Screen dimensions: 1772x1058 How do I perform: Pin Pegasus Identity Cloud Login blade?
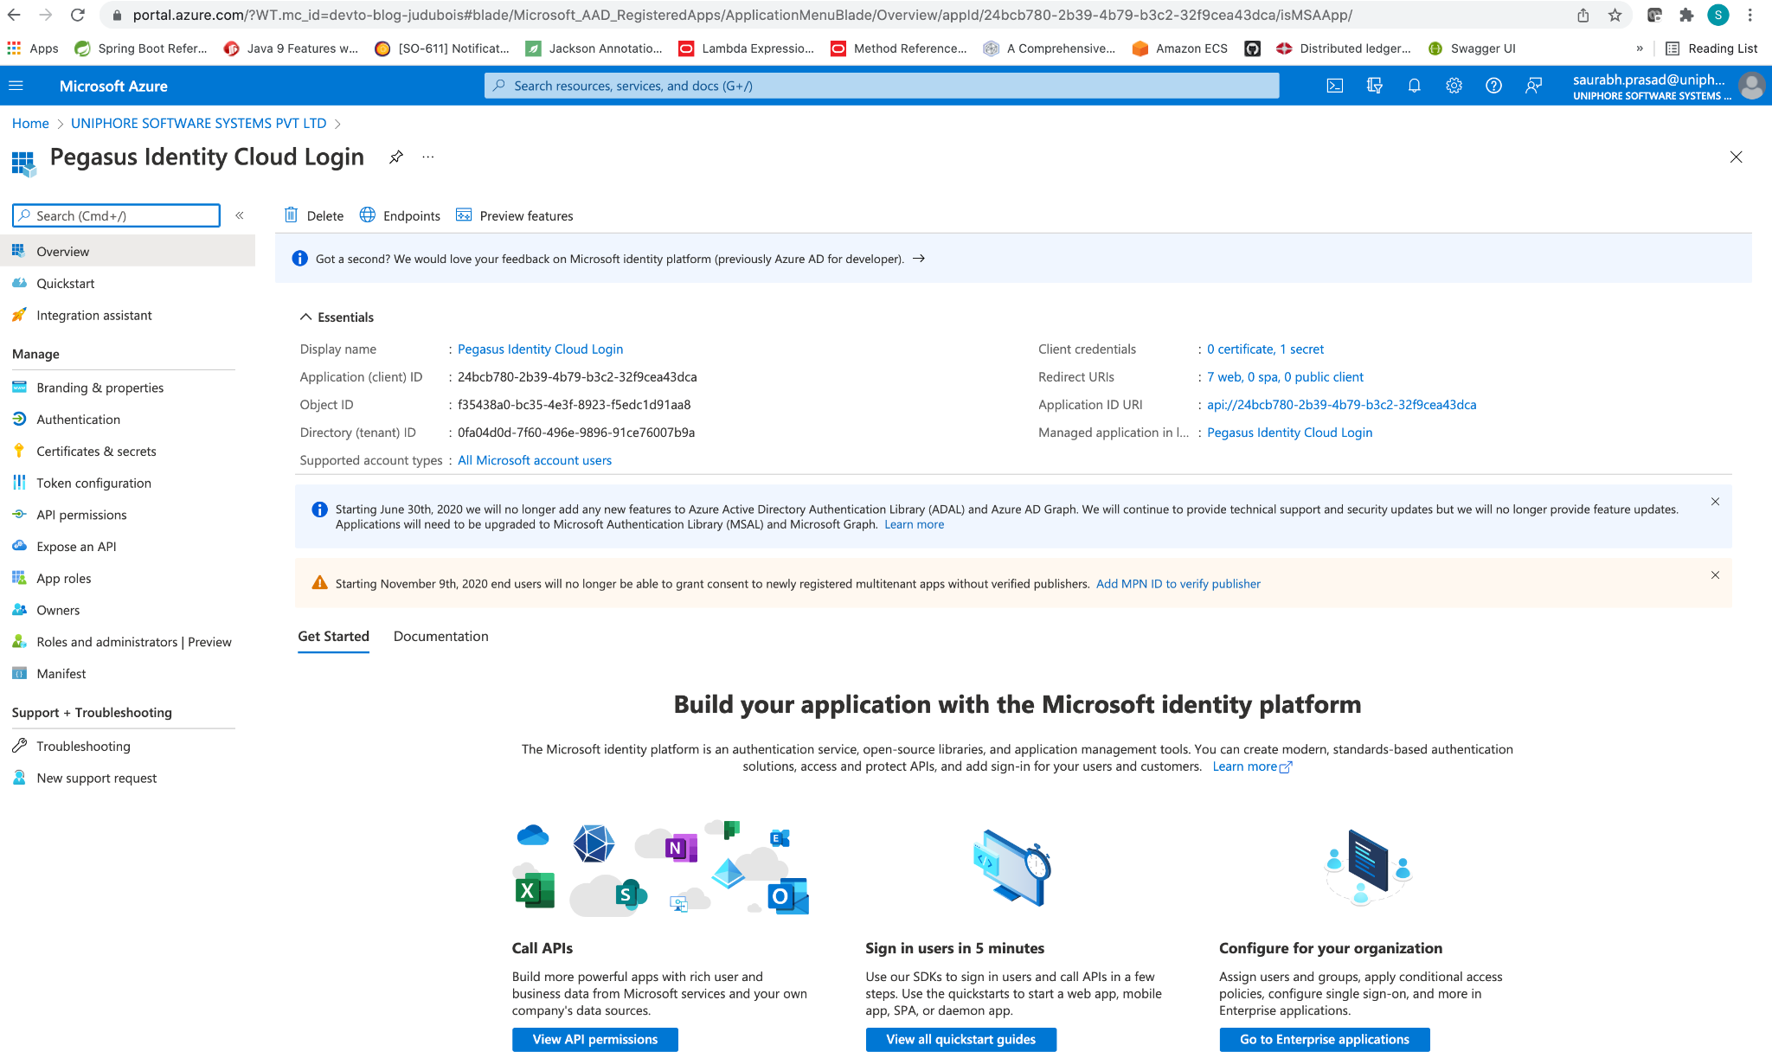point(396,157)
